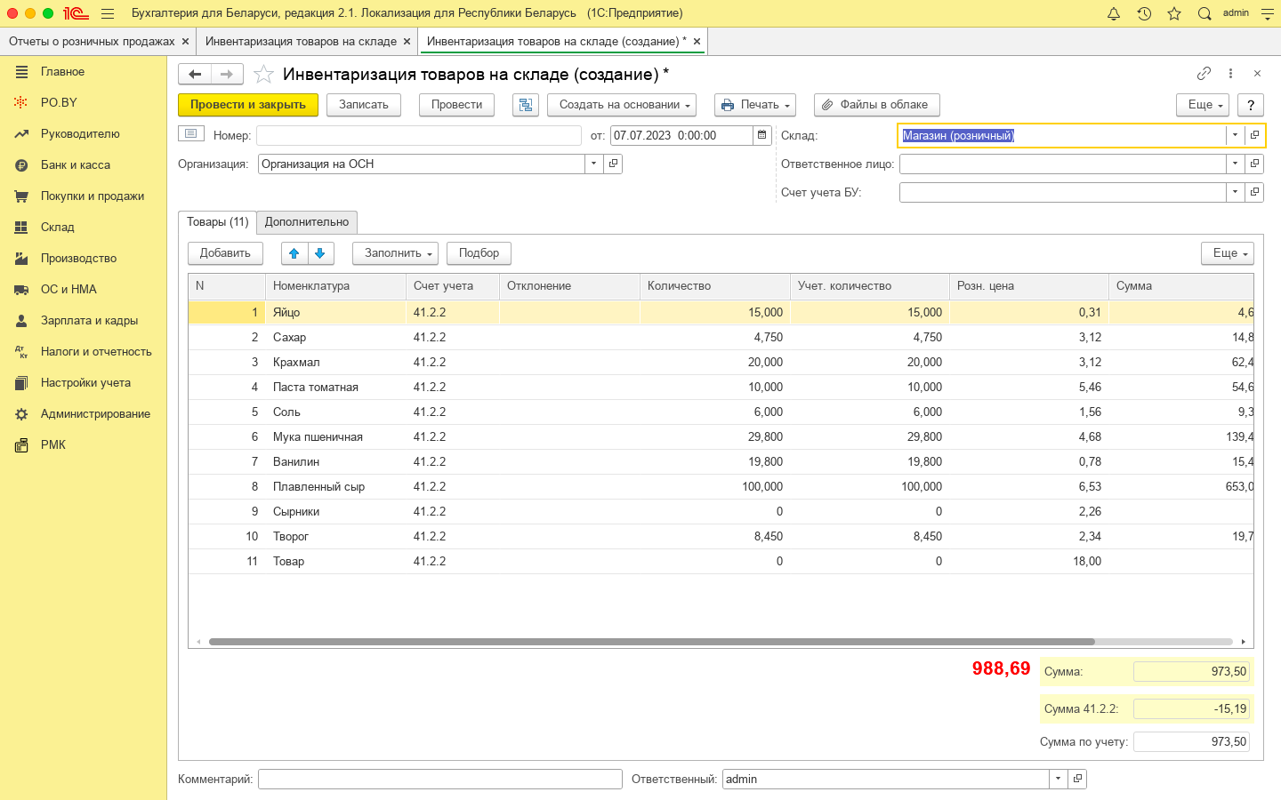Click the Провести и закрыть button

[x=248, y=105]
